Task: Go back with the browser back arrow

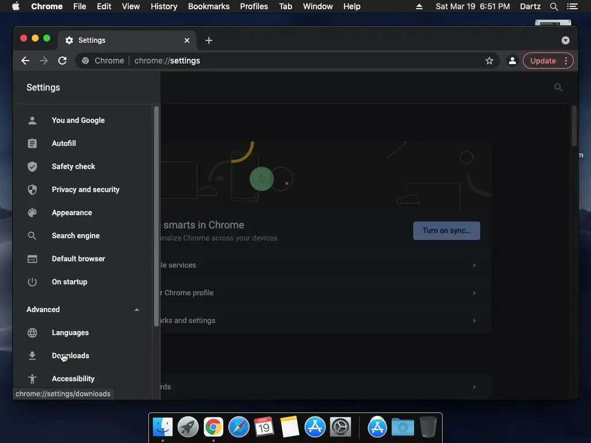Action: [x=25, y=61]
